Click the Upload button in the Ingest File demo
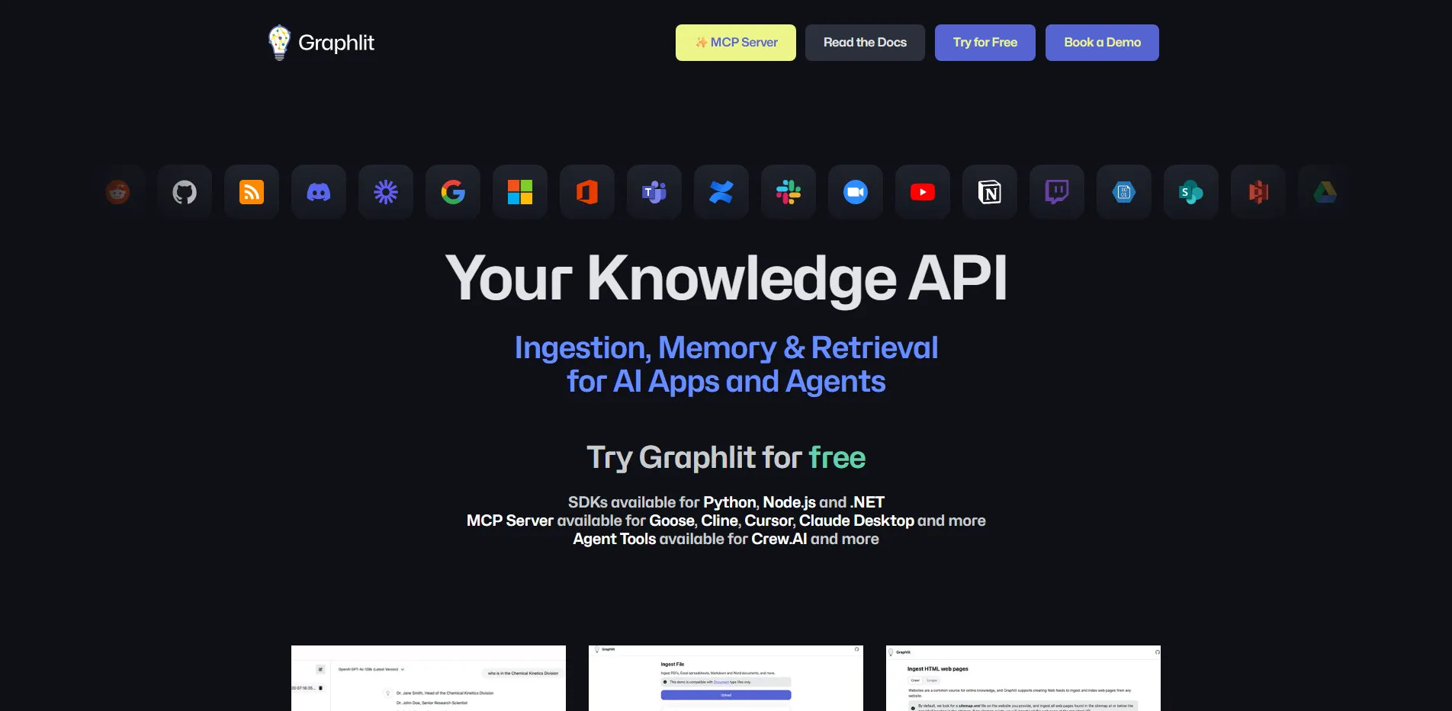Image resolution: width=1452 pixels, height=711 pixels. point(725,695)
